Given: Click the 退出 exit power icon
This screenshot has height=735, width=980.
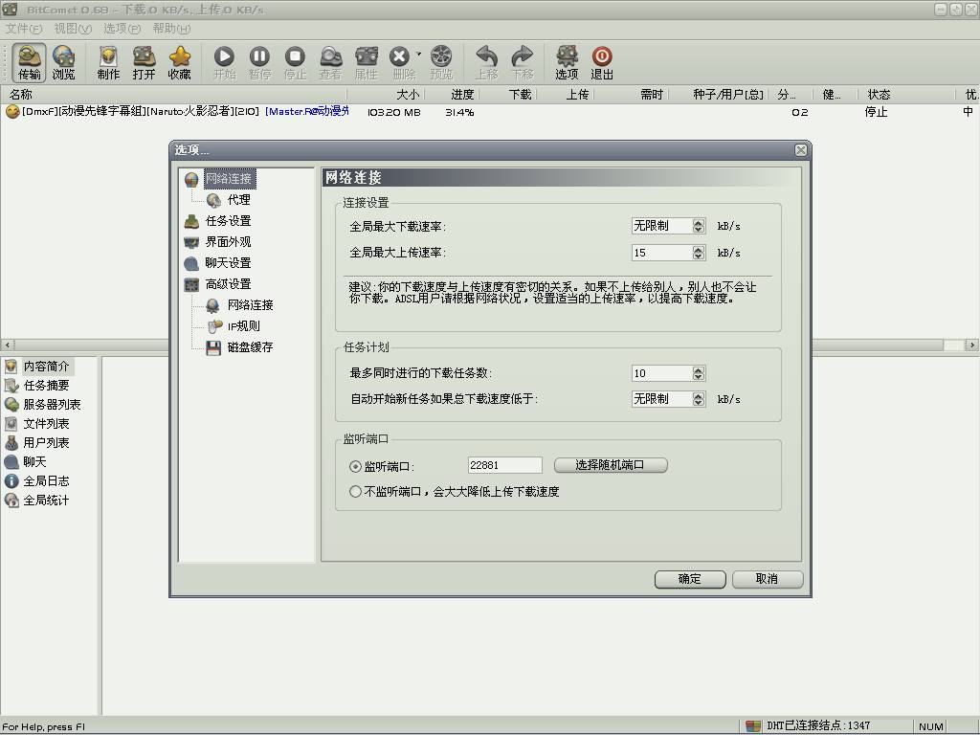Looking at the screenshot, I should point(602,62).
